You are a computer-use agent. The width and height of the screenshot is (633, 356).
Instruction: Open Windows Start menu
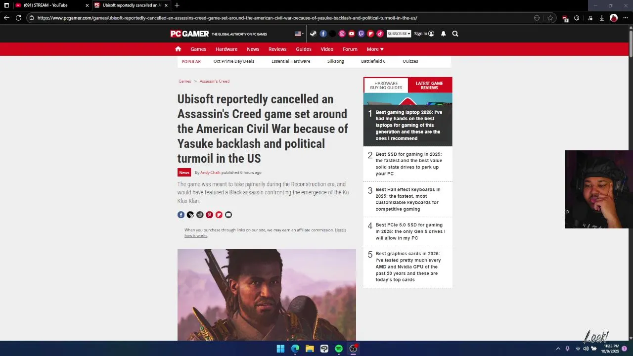[x=280, y=349]
